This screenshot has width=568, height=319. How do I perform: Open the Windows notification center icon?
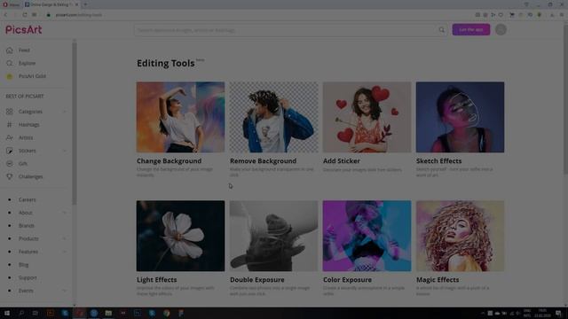[x=558, y=313]
